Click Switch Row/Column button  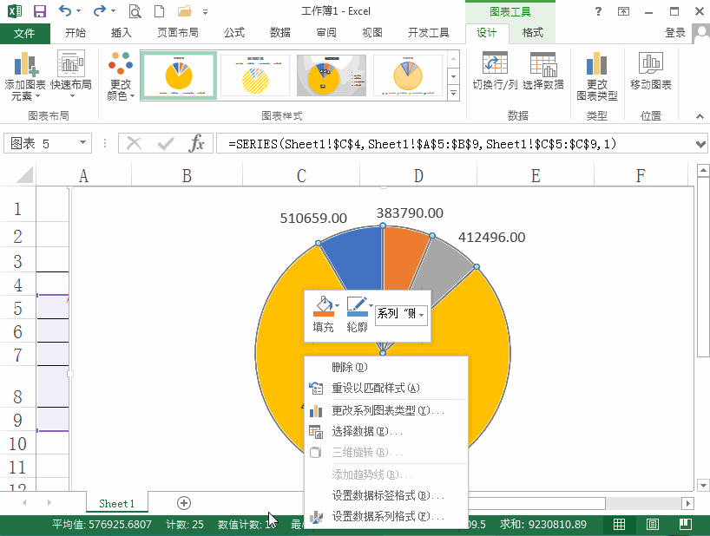(x=495, y=70)
